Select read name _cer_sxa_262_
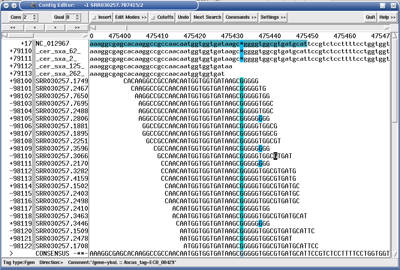This screenshot has width=400, height=270. pyautogui.click(x=60, y=73)
